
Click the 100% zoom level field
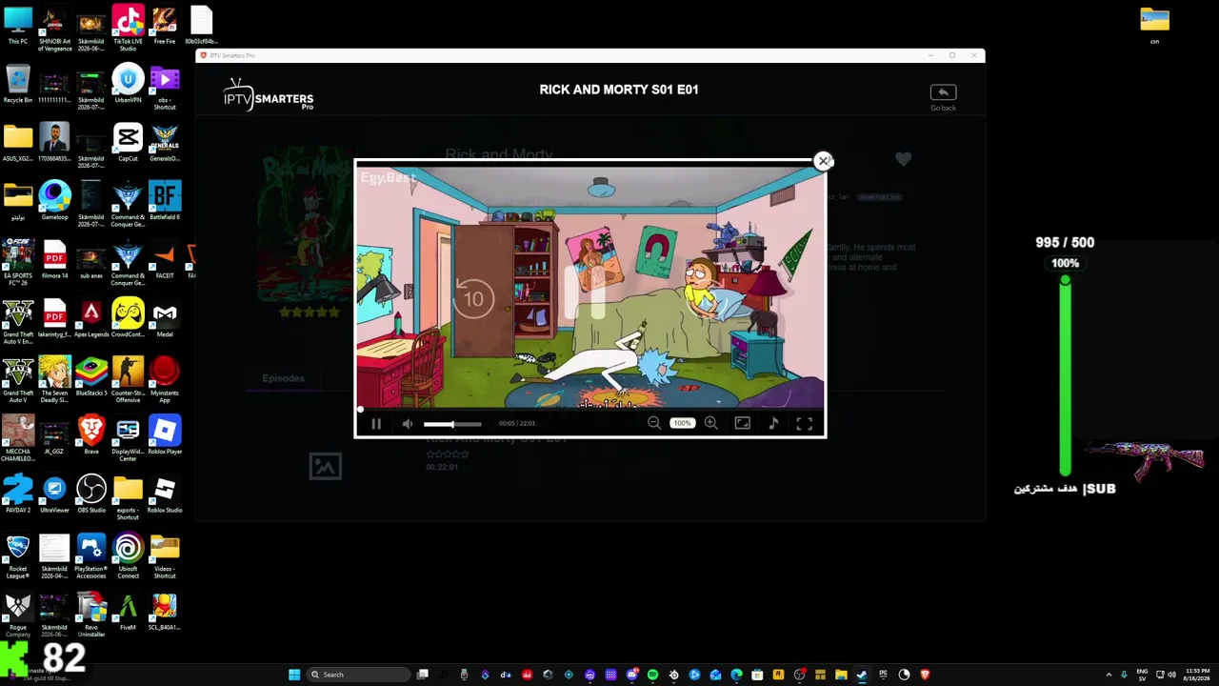pos(682,423)
